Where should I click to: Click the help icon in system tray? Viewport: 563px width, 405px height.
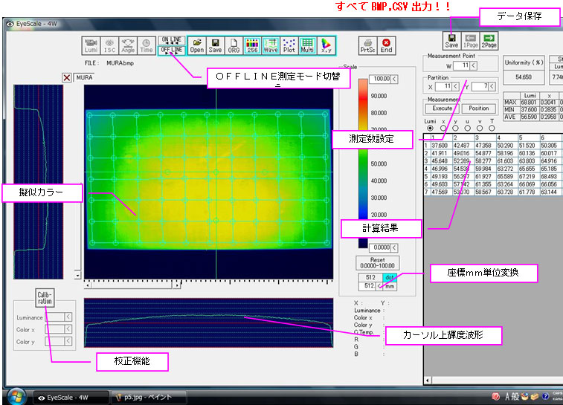[x=545, y=396]
